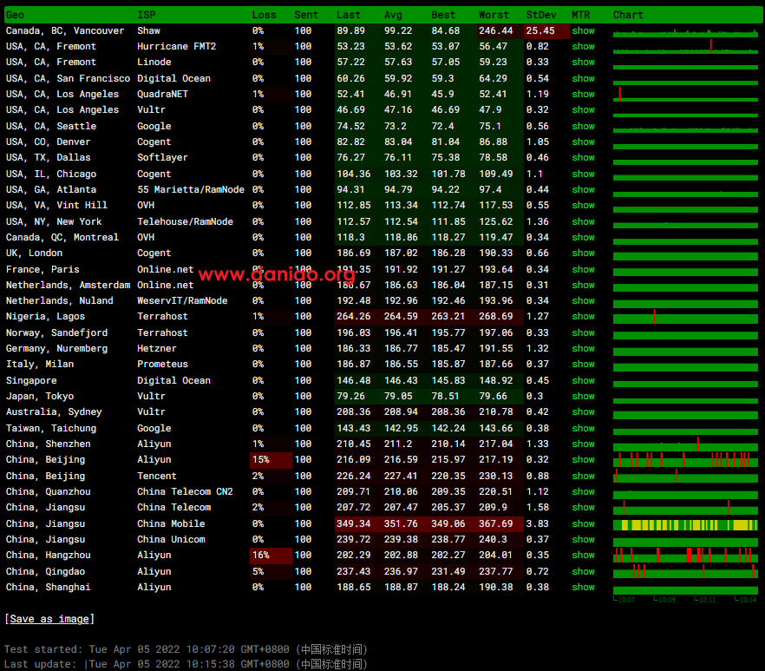This screenshot has height=671, width=765.
Task: Click the MTR column header
Action: [x=580, y=15]
